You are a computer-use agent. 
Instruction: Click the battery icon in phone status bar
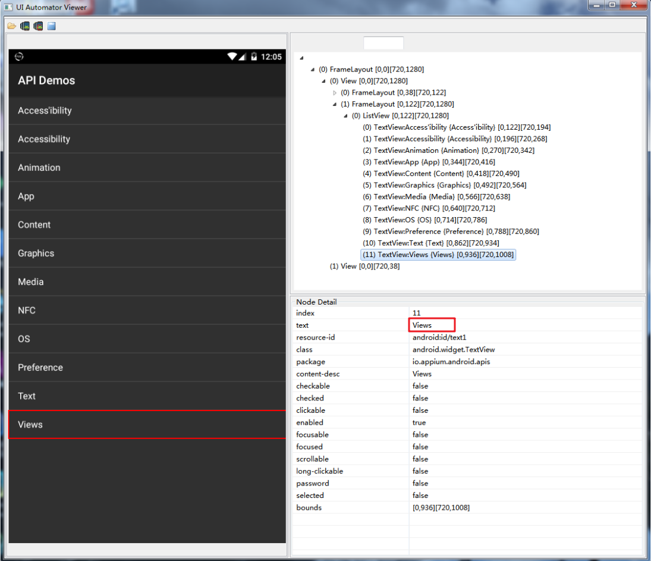[x=254, y=57]
